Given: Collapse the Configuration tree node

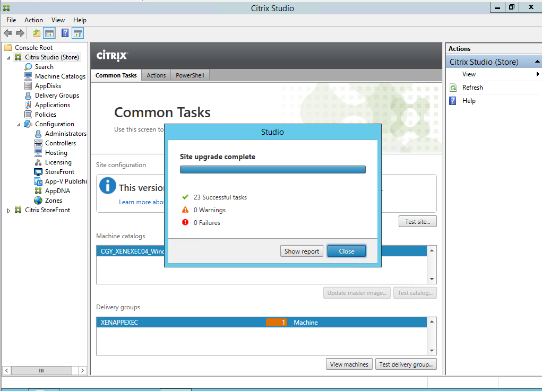Looking at the screenshot, I should (19, 125).
